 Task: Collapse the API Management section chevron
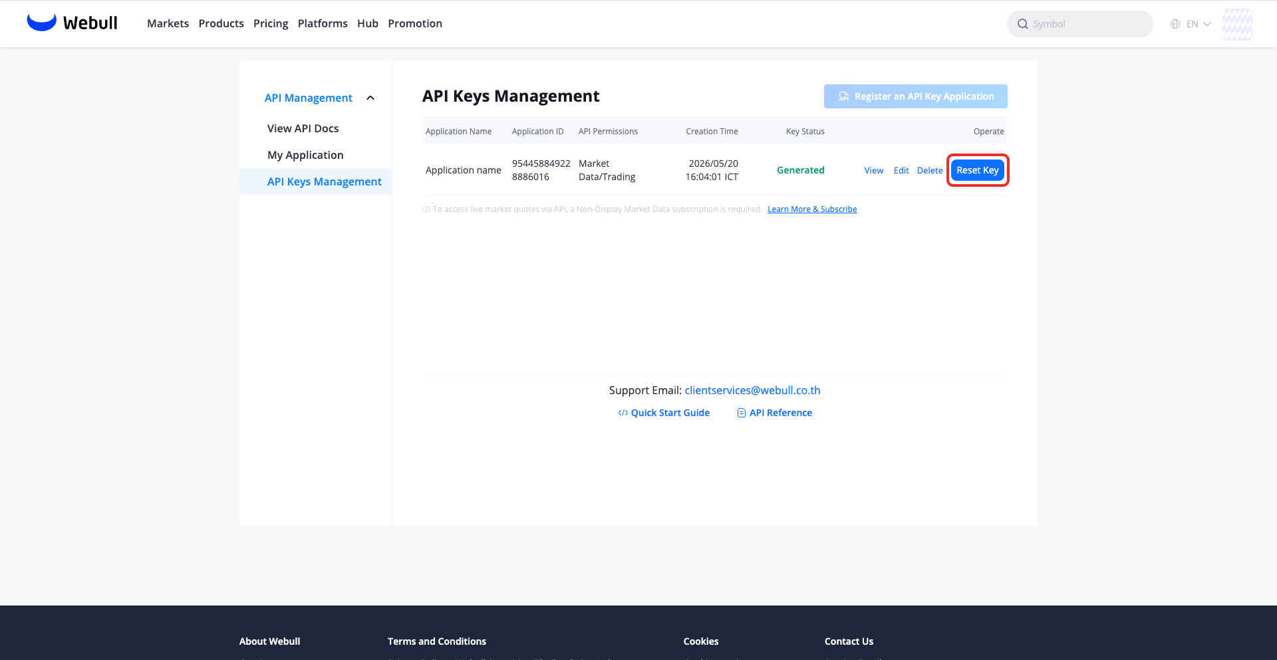tap(370, 98)
